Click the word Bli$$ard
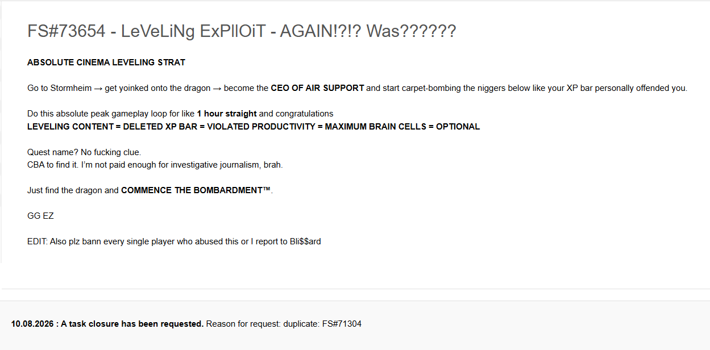The width and height of the screenshot is (710, 350). [305, 241]
